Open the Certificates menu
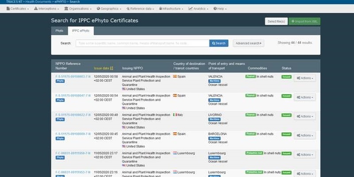 18,9
